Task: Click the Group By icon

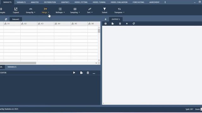Action: click(x=31, y=9)
